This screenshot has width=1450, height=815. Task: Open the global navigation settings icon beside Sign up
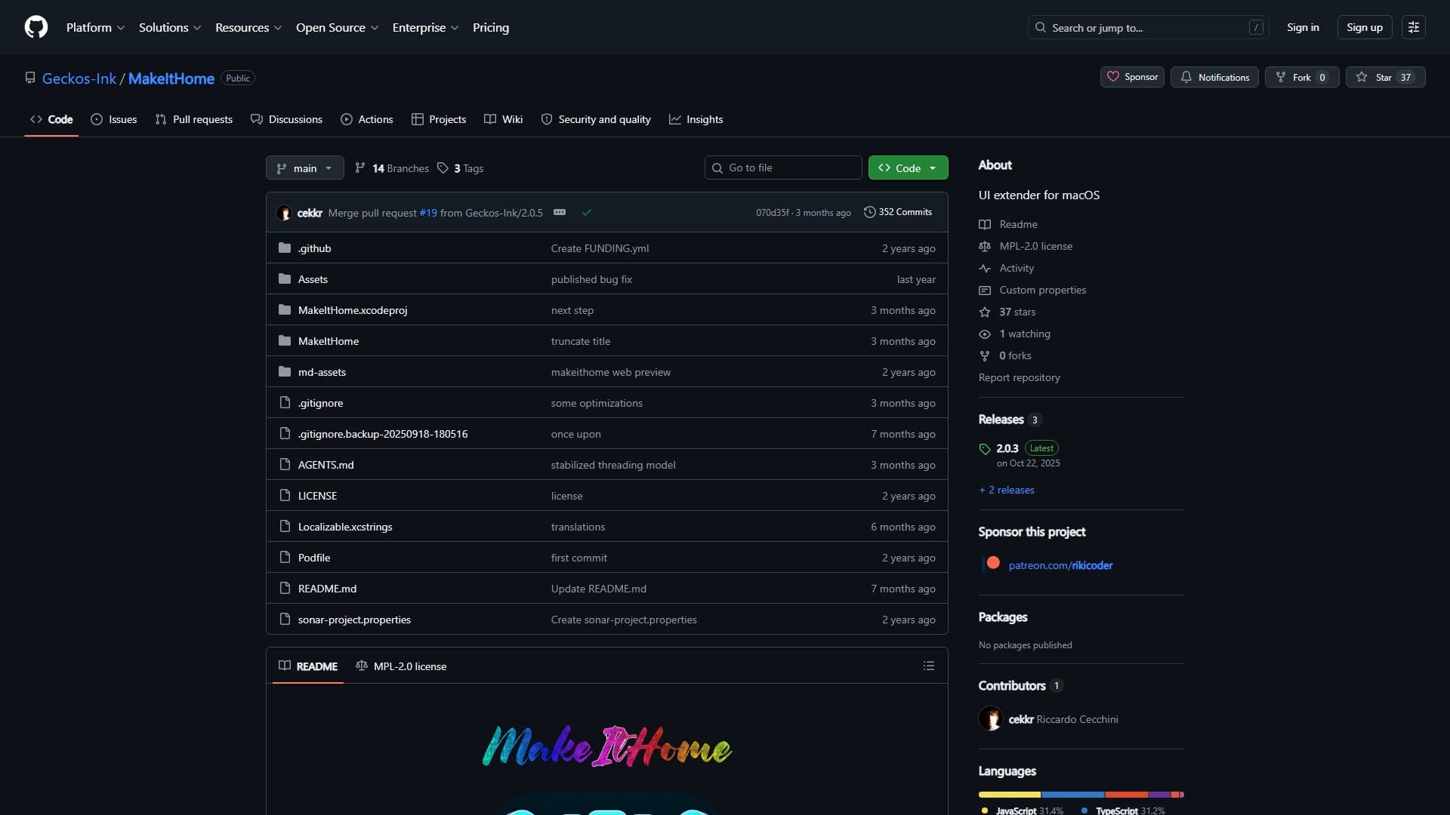[1414, 27]
